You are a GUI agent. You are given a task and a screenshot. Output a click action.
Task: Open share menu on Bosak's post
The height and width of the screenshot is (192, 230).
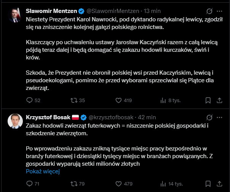click(x=219, y=184)
